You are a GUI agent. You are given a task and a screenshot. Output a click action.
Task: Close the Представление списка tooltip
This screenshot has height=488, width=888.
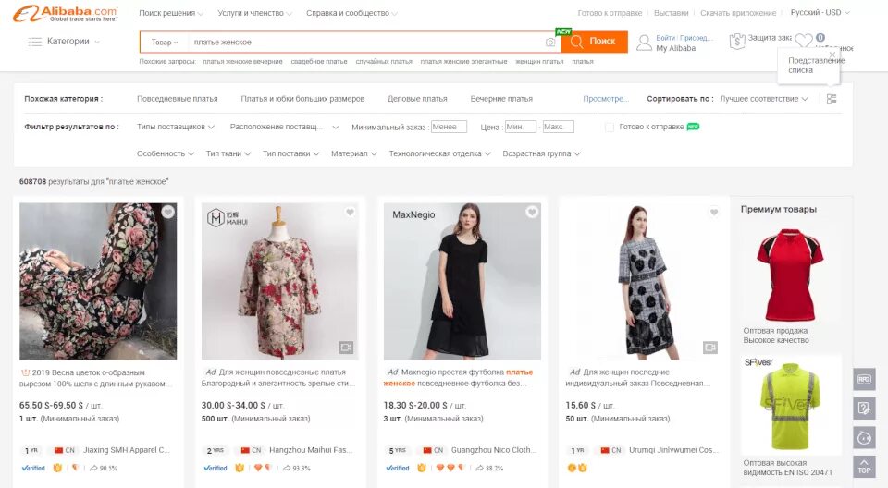pyautogui.click(x=832, y=55)
